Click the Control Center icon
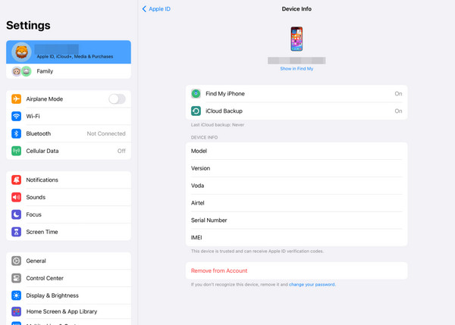 [x=16, y=278]
